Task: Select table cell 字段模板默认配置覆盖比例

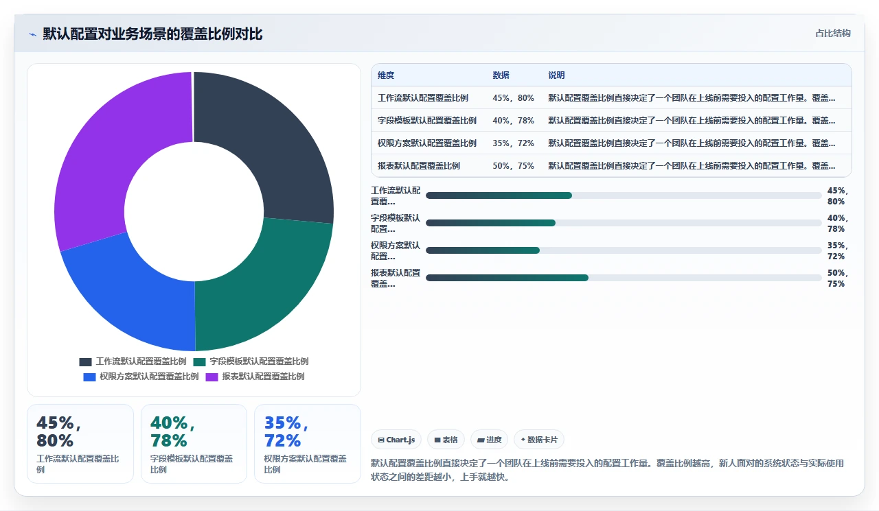Action: coord(427,121)
